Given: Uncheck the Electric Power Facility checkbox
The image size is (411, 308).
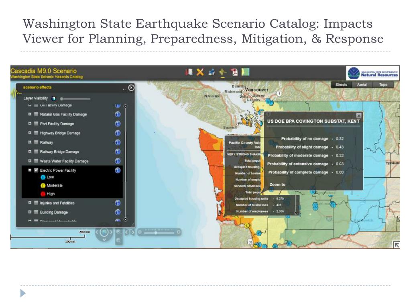Looking at the screenshot, I should [x=36, y=170].
